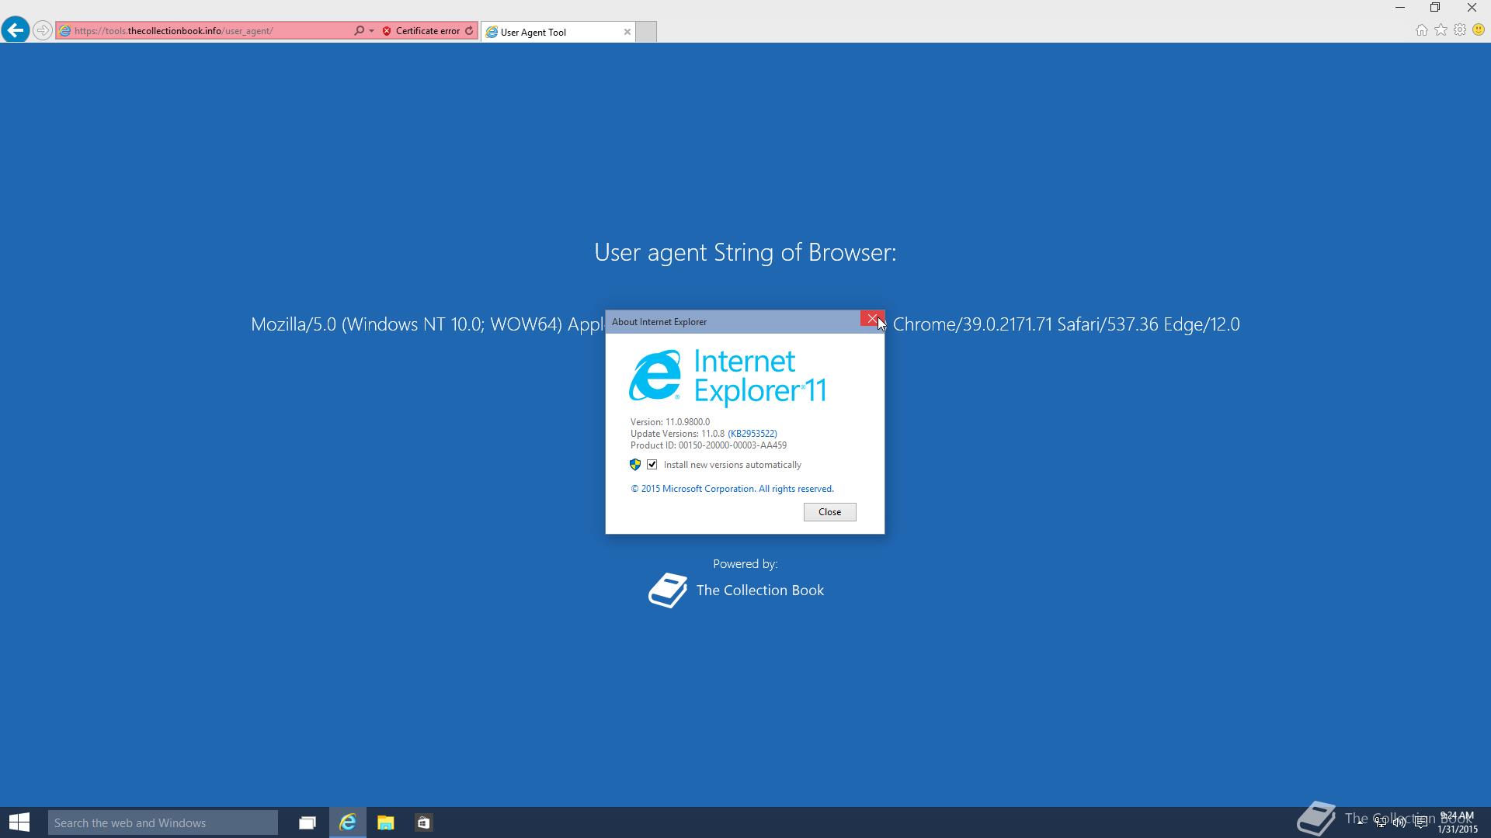The image size is (1491, 838).
Task: Show hidden tray icons with the arrow
Action: (x=1361, y=822)
